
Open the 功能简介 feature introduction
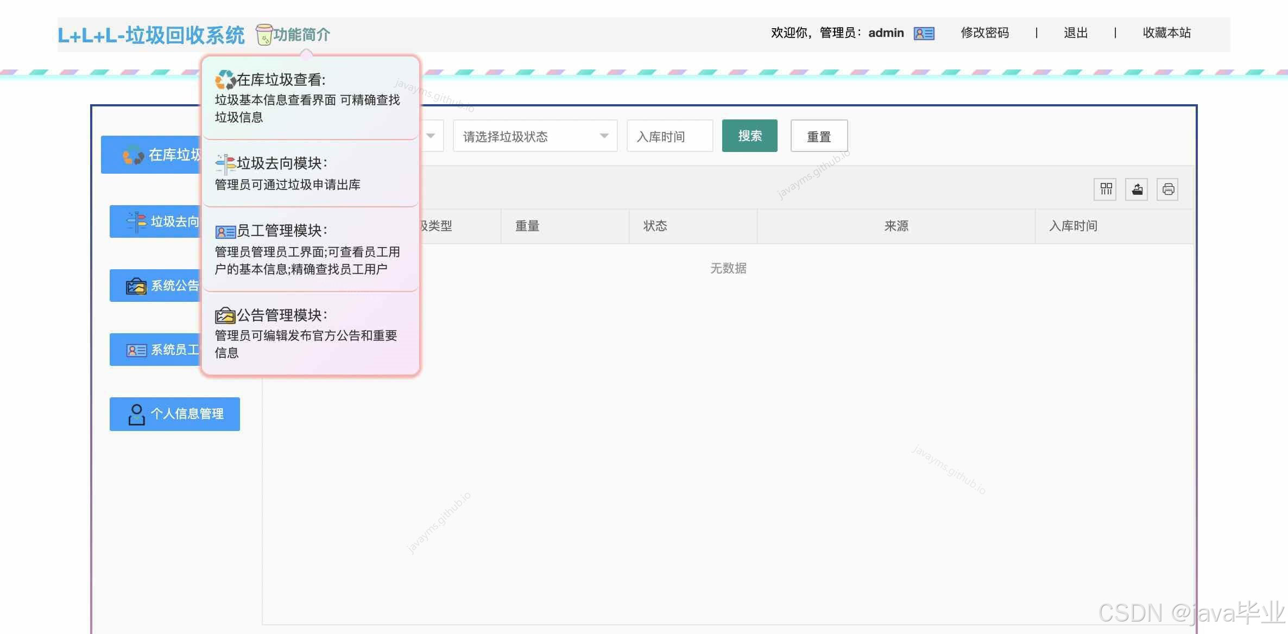301,35
